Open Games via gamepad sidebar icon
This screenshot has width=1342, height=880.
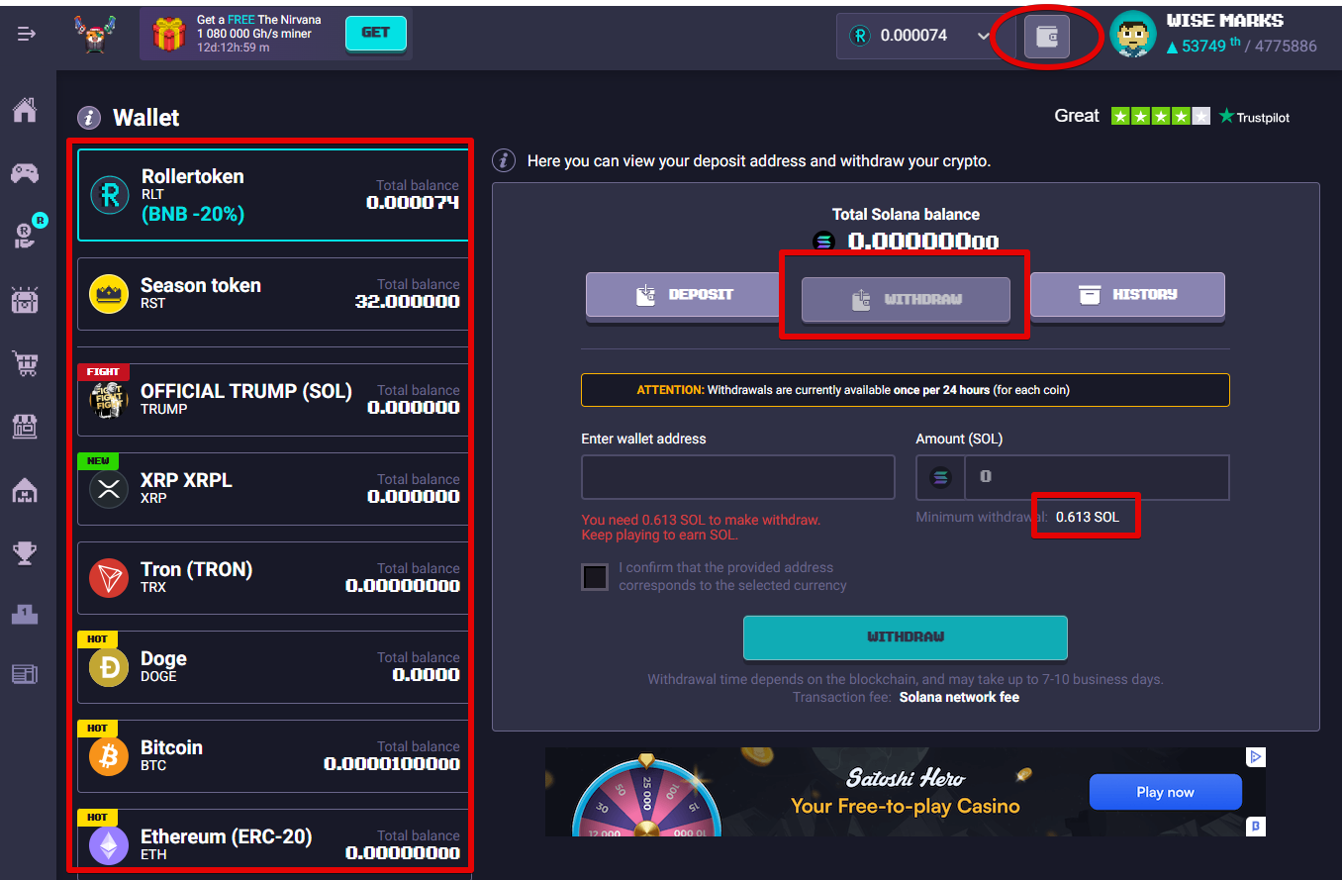(25, 173)
